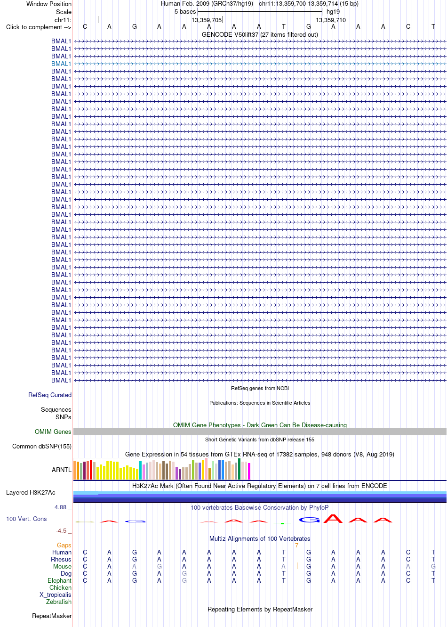Click the 'Rhesus' alignment row label
The image size is (447, 627).
coord(61,559)
